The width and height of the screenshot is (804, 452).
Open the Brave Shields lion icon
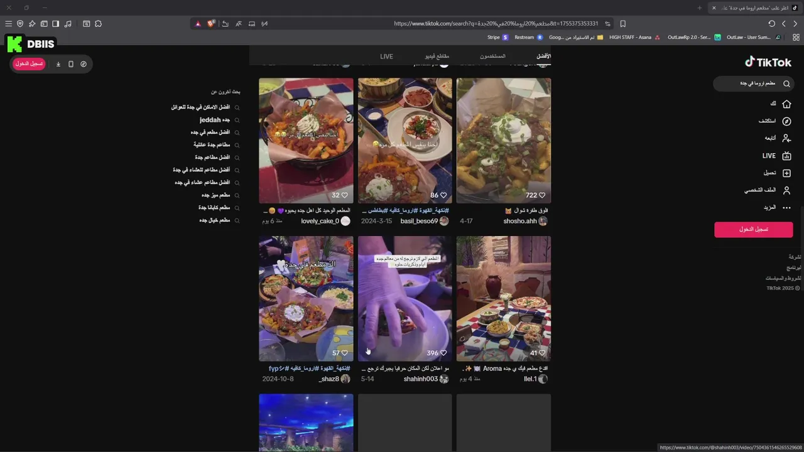tap(212, 24)
